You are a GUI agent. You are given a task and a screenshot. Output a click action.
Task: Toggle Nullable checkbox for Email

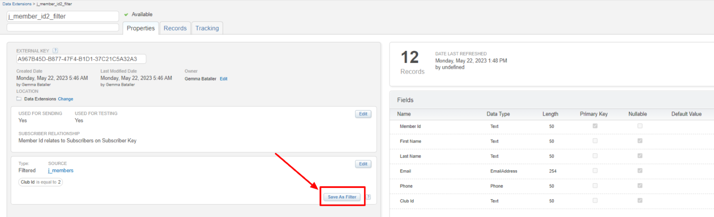tap(640, 171)
